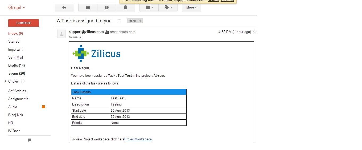
Task: Click the sender's avatar picture
Action: [61, 34]
